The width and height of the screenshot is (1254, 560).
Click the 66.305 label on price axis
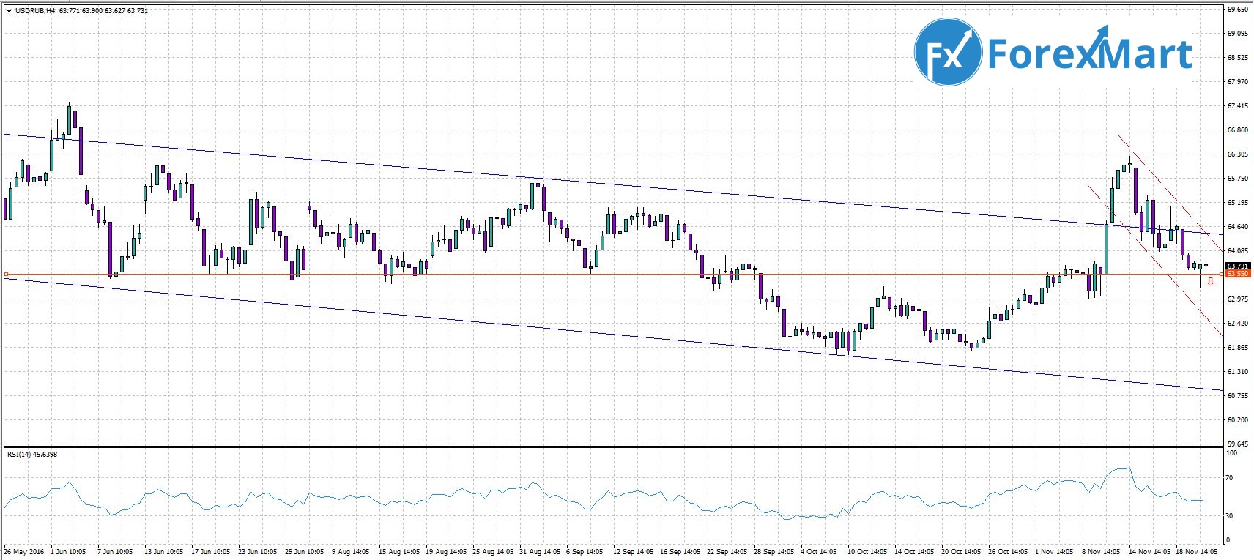(x=1237, y=154)
